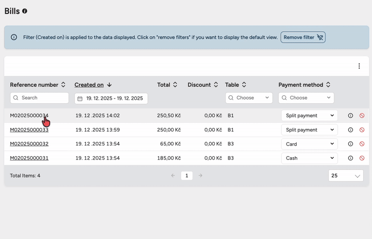372x239 pixels.
Task: Click the Remove filter button
Action: click(303, 37)
